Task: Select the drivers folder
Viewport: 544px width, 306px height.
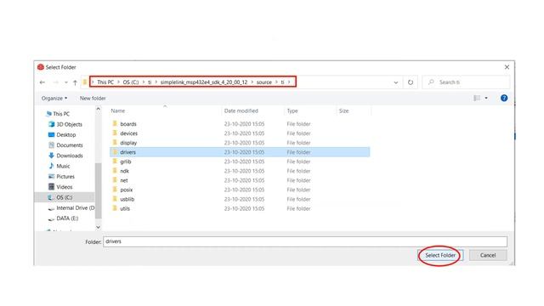Action: pos(240,152)
